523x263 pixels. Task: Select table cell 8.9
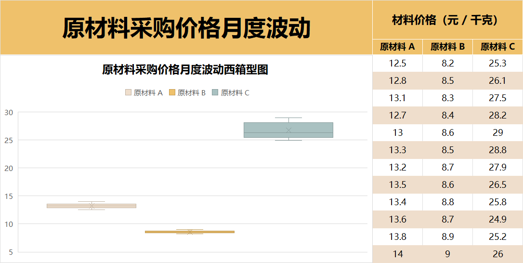(447, 237)
